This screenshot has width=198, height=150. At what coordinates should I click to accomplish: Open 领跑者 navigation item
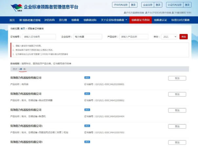coord(75,20)
